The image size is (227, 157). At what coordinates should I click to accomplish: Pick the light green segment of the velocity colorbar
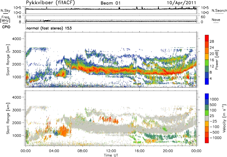207,113
